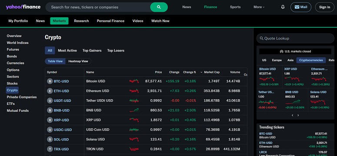Click the Sign in button
Screen dimensions: 337x156
point(324,7)
